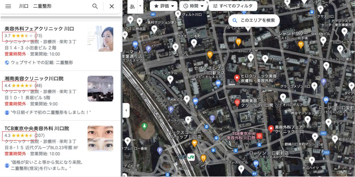The height and width of the screenshot is (177, 355).
Task: Click the JR 川口 station icon
Action: click(x=191, y=157)
